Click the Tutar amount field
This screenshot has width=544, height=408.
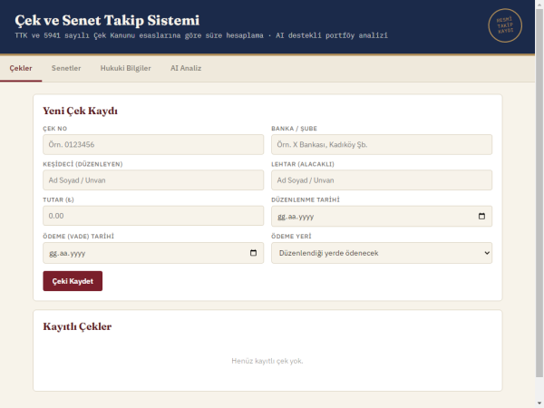pyautogui.click(x=153, y=216)
